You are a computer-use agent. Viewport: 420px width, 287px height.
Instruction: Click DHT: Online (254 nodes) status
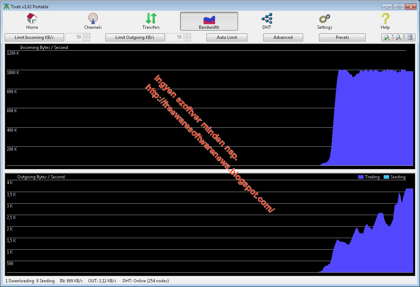[x=146, y=281]
